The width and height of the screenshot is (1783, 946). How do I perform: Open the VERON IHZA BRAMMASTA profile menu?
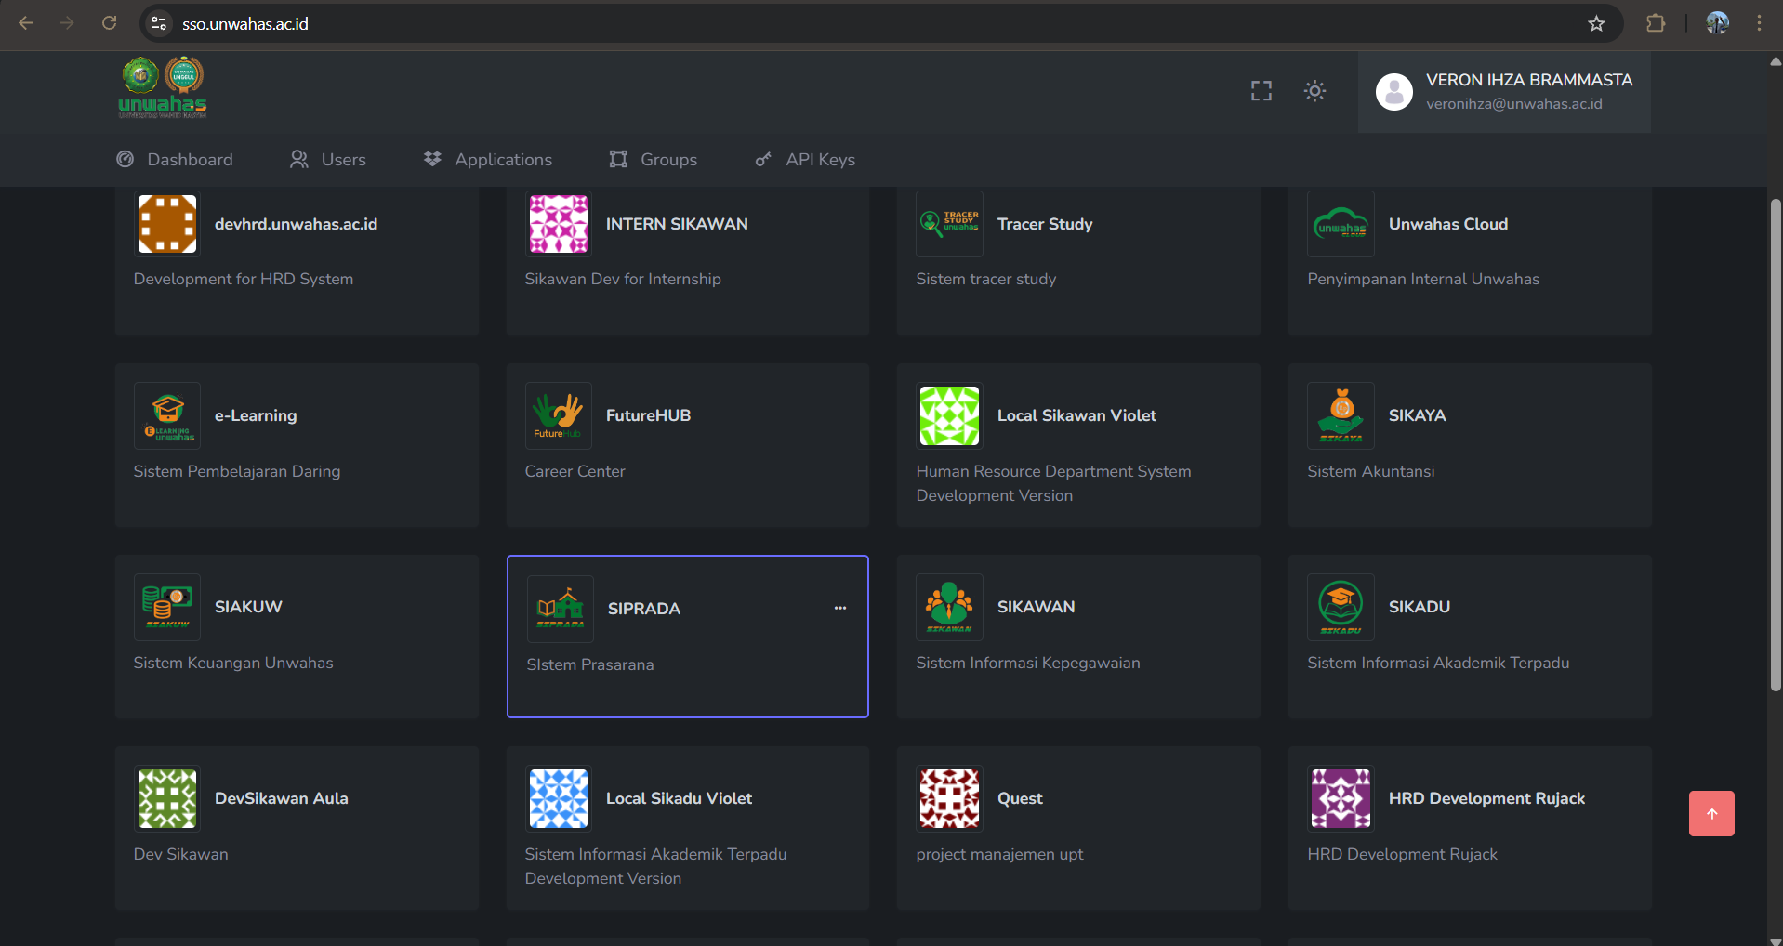(1503, 91)
